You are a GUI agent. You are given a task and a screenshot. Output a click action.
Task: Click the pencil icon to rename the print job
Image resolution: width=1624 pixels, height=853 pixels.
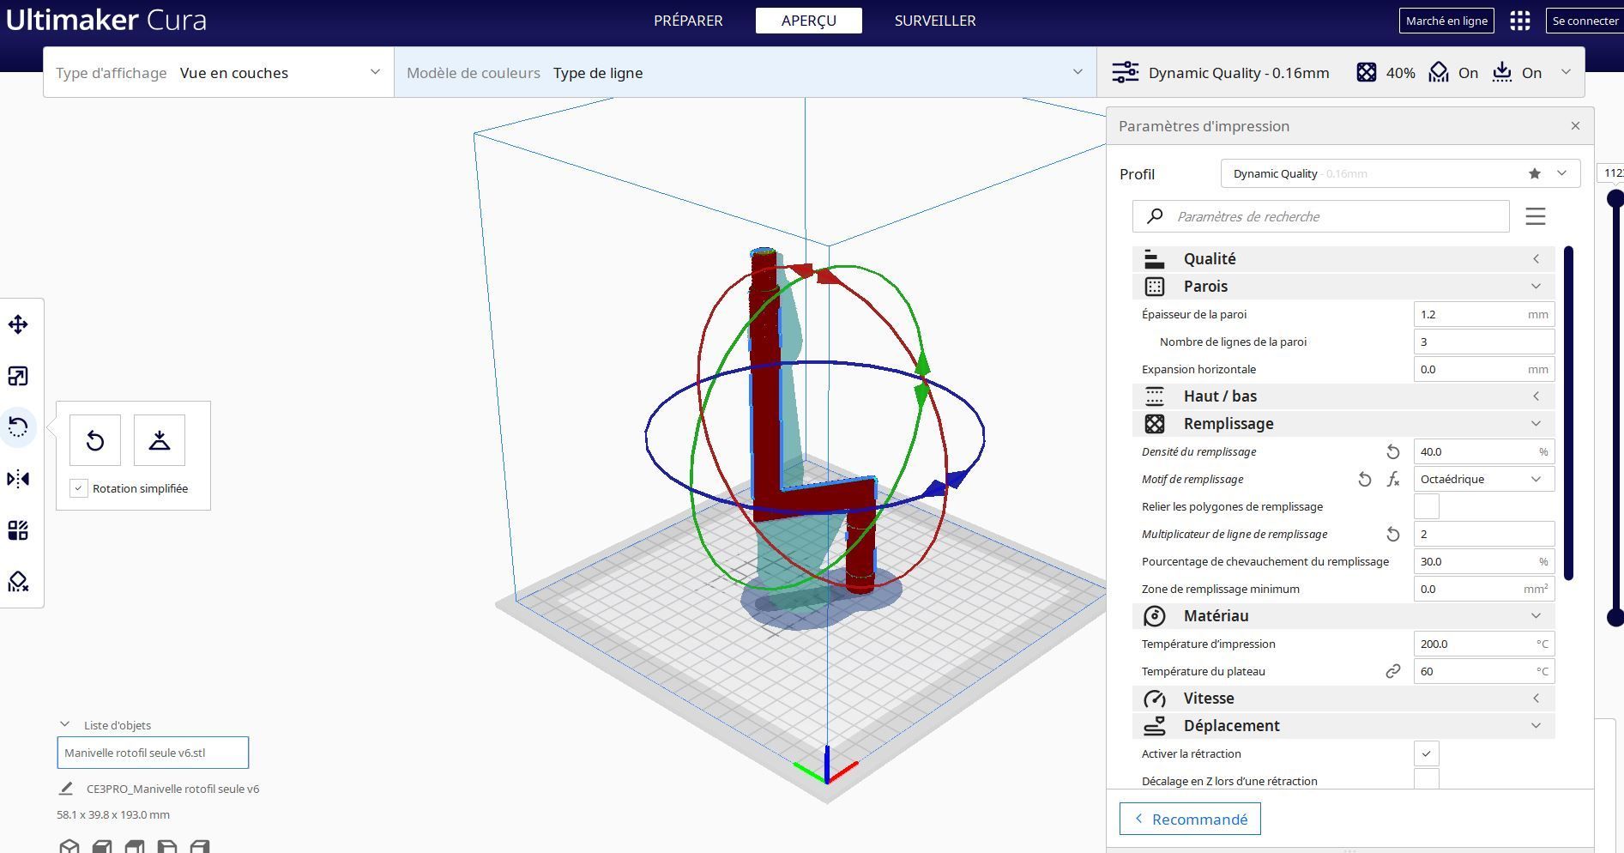coord(66,789)
